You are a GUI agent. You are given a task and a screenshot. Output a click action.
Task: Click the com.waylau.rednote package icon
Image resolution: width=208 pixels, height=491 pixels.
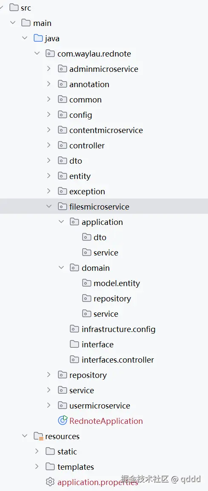coord(50,54)
